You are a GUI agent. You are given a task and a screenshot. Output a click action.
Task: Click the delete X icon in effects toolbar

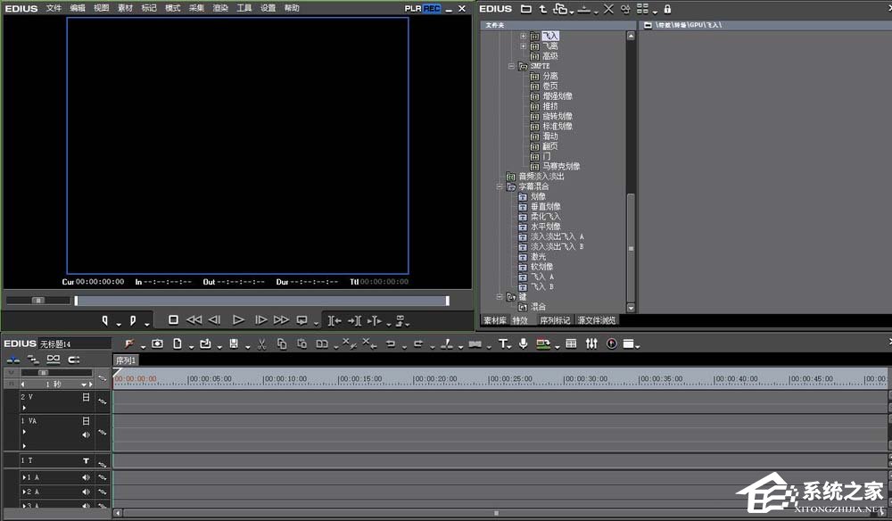tap(607, 9)
